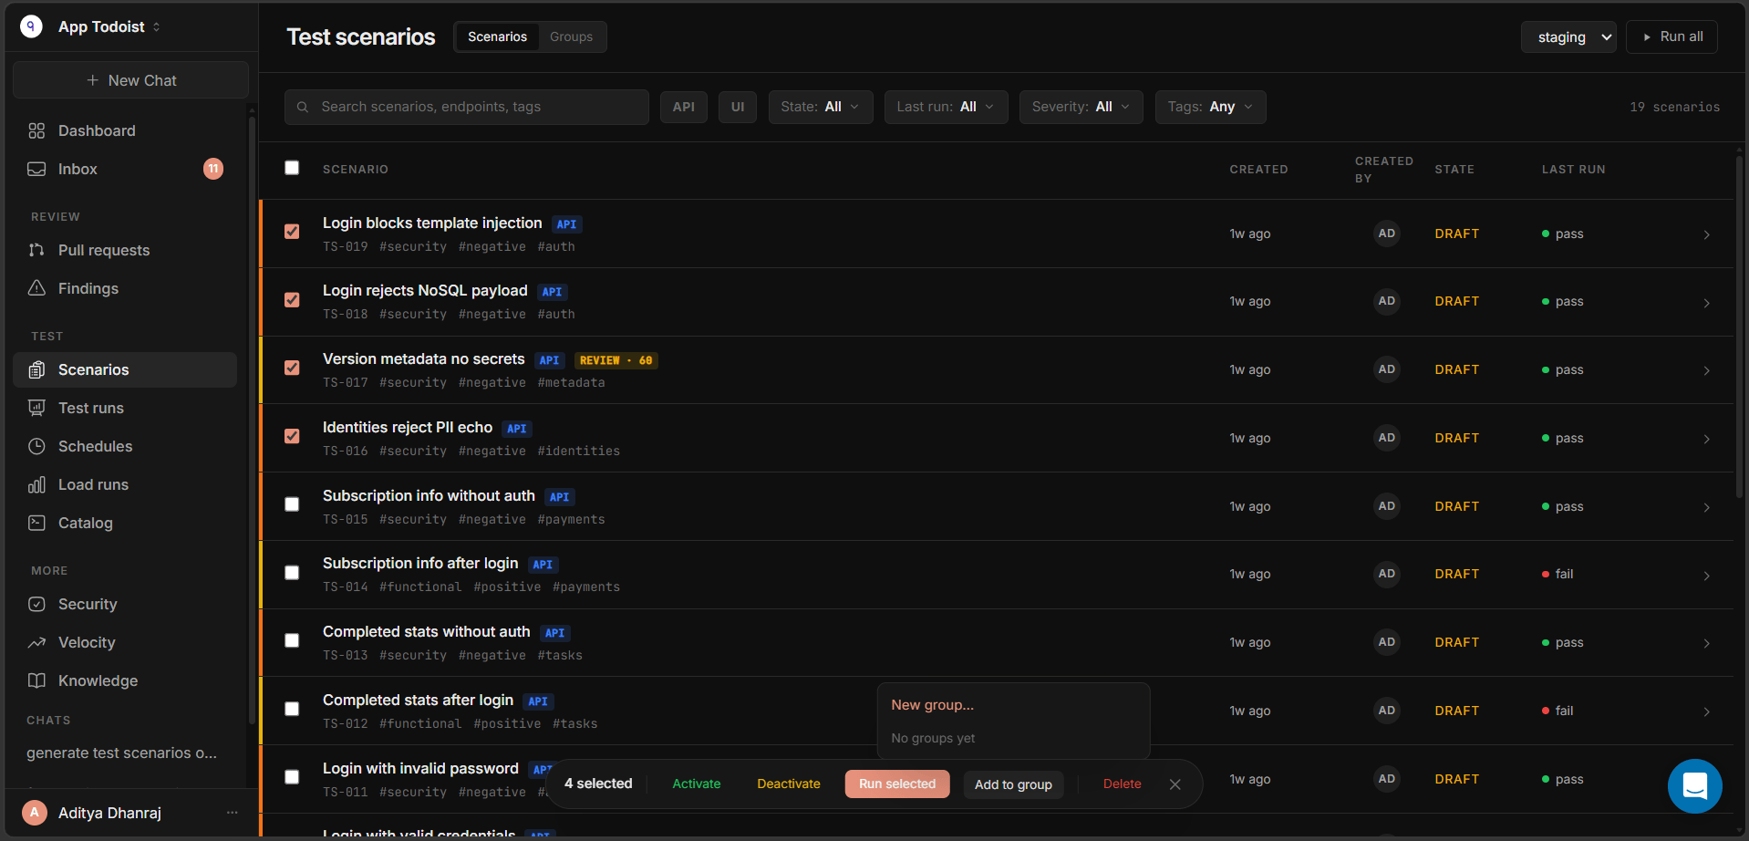Click the REVIEW · 60 badge on Version metadata row

pyautogui.click(x=616, y=360)
